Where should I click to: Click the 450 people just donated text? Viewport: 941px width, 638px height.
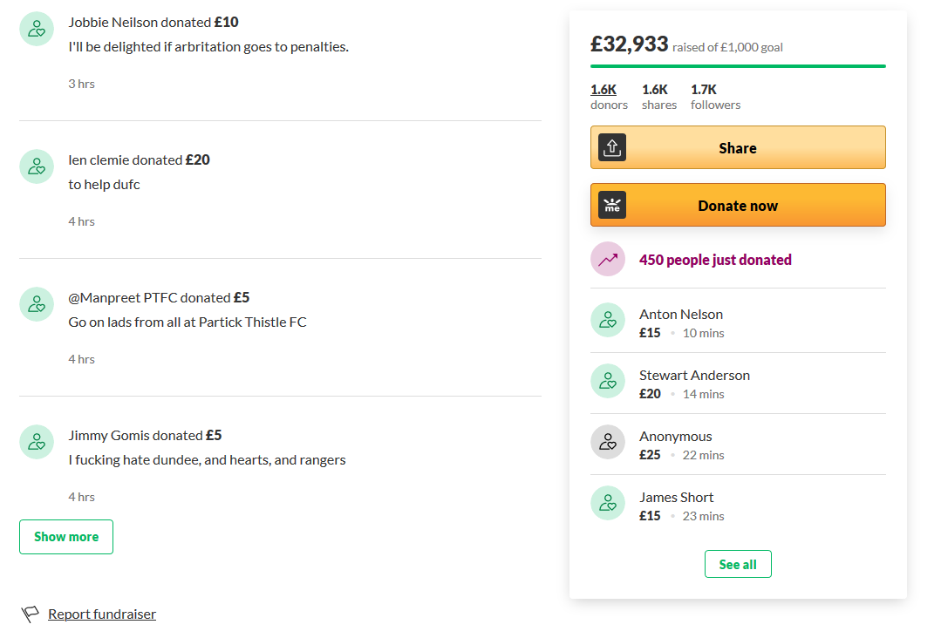point(715,260)
